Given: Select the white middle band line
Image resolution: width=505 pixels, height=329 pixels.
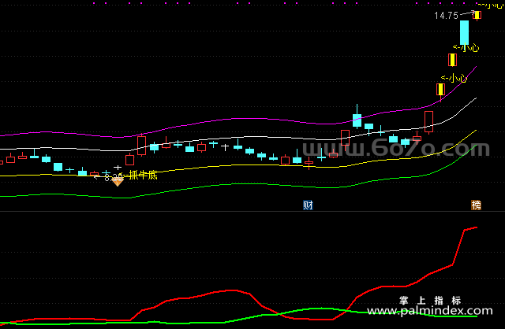Looking at the screenshot, I should [x=238, y=137].
